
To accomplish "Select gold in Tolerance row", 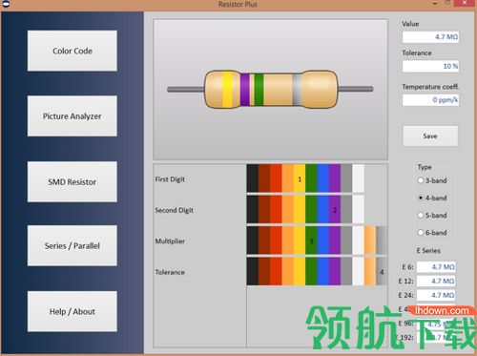I will (x=370, y=271).
